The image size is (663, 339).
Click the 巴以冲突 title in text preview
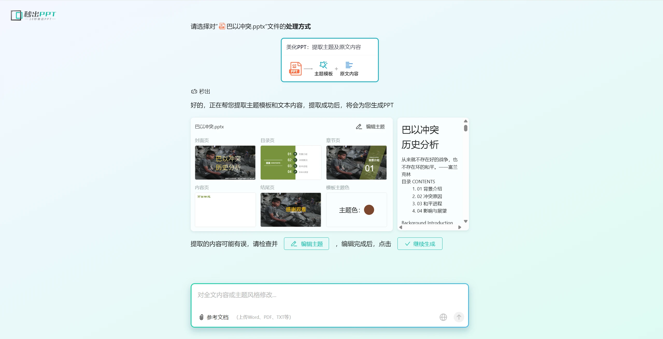pyautogui.click(x=420, y=130)
